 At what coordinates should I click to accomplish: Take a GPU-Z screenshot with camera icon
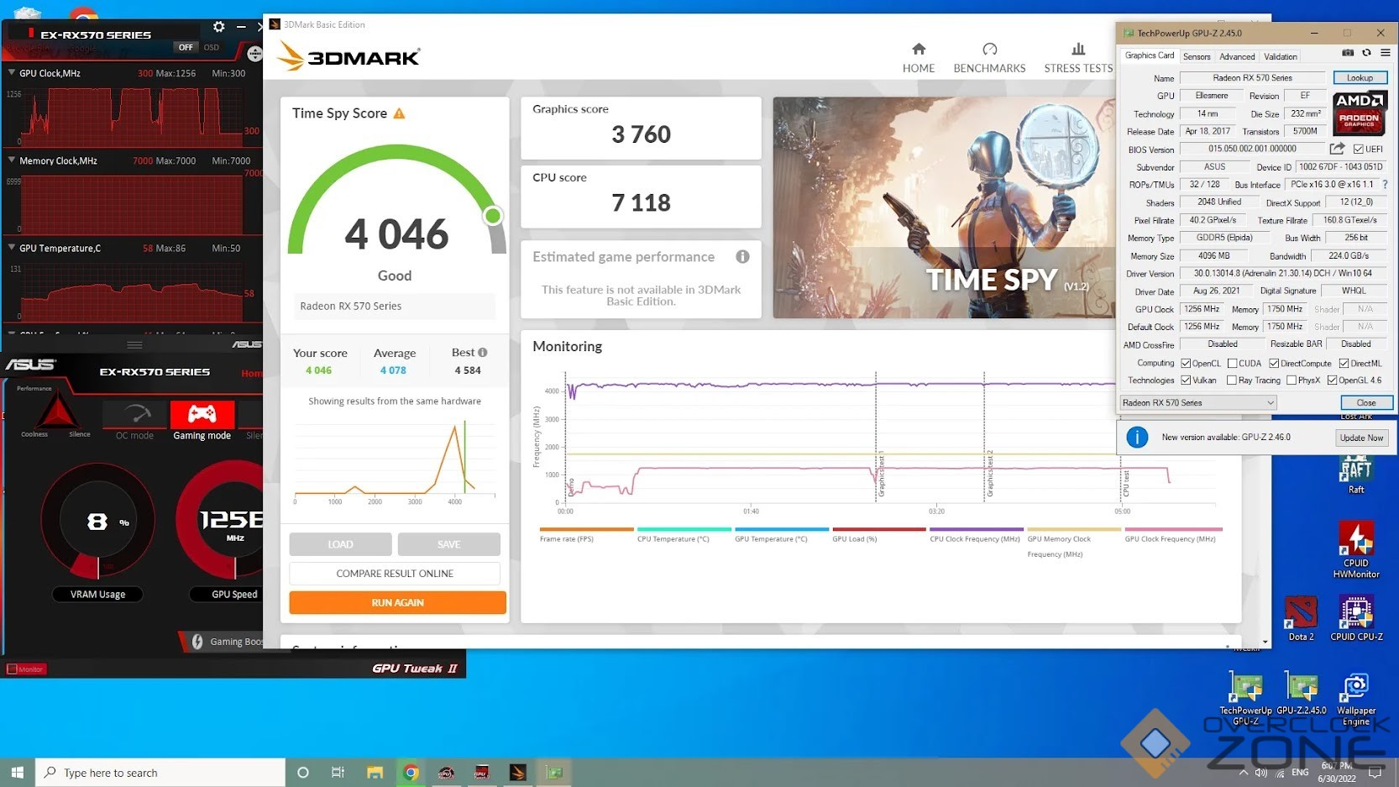click(1348, 53)
